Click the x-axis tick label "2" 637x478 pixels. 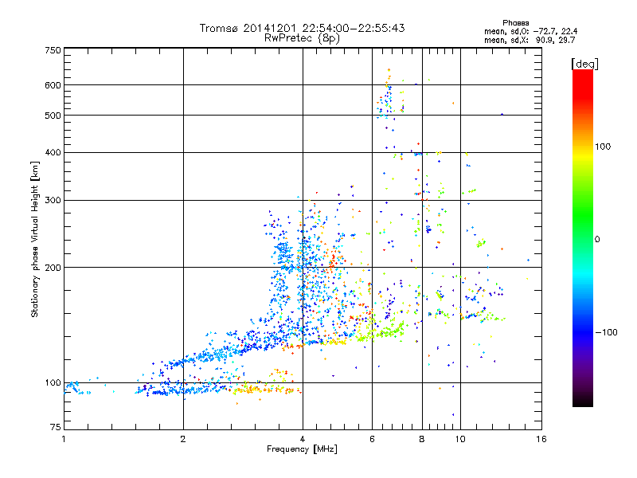183,439
